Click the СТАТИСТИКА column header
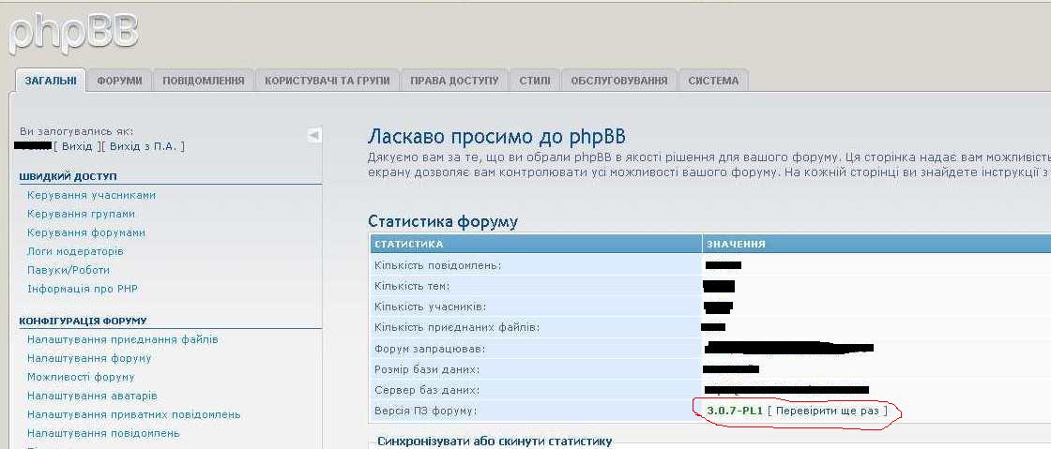The height and width of the screenshot is (449, 1051). point(409,245)
